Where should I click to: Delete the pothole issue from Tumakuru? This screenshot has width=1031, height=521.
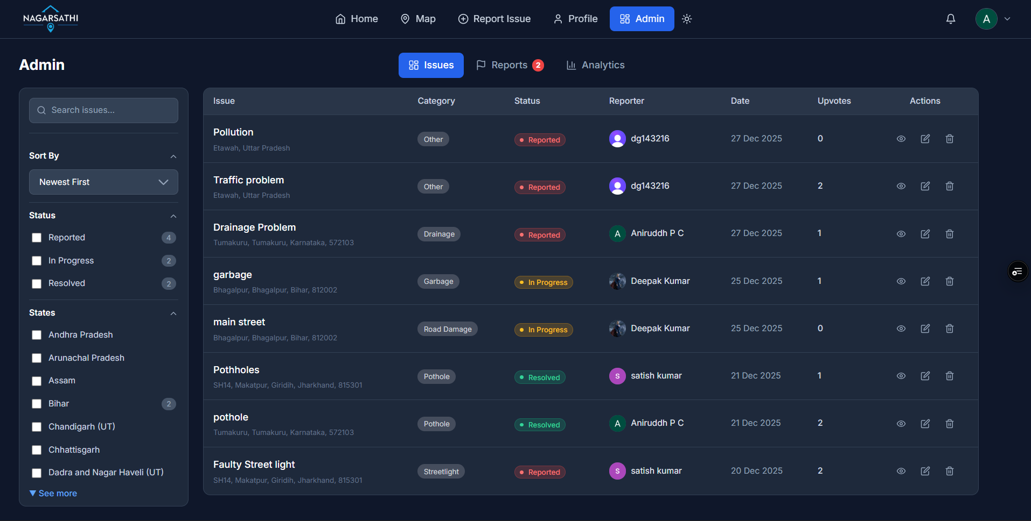click(950, 424)
